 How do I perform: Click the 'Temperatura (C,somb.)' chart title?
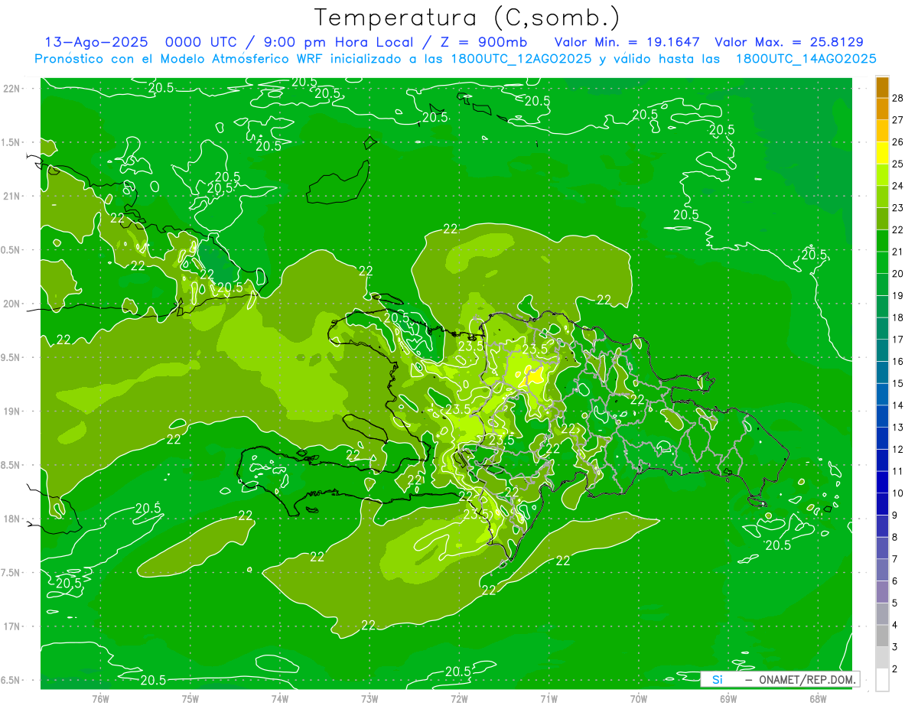tap(467, 18)
